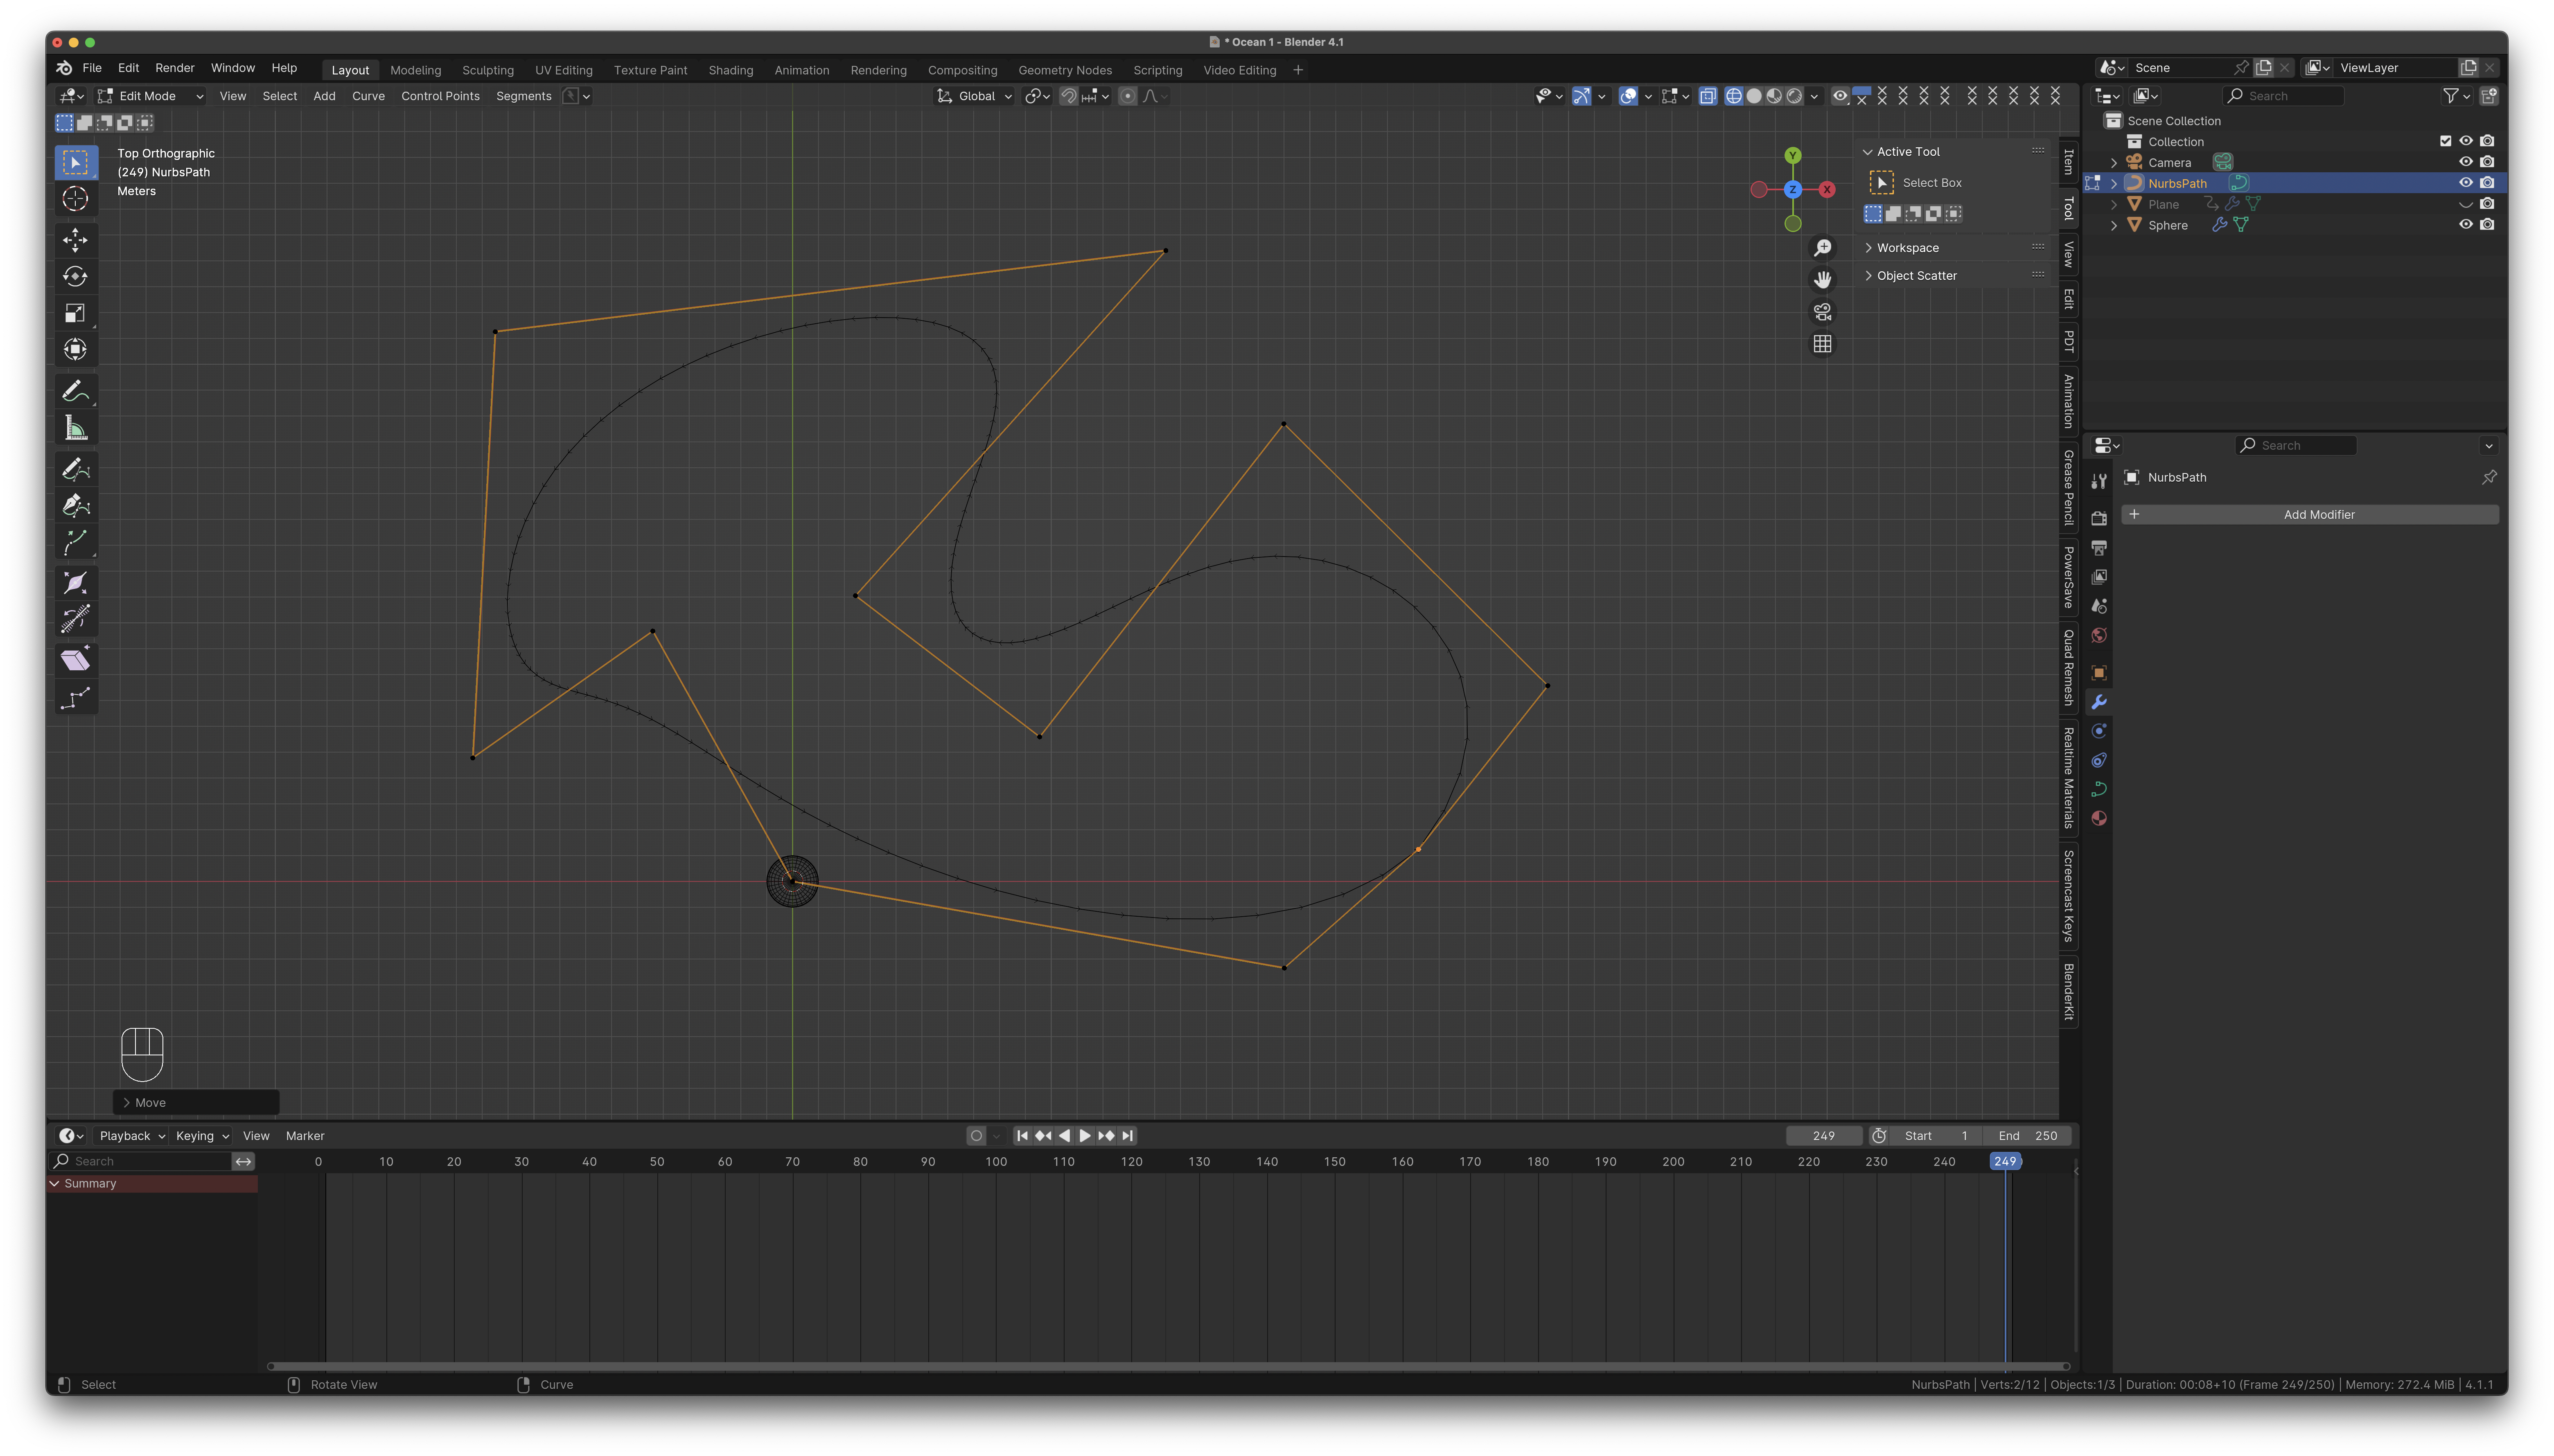
Task: Disable the Plane in renders
Action: click(x=2487, y=204)
